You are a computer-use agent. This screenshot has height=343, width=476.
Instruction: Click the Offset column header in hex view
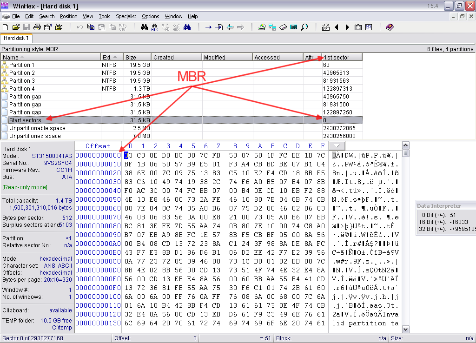98,146
